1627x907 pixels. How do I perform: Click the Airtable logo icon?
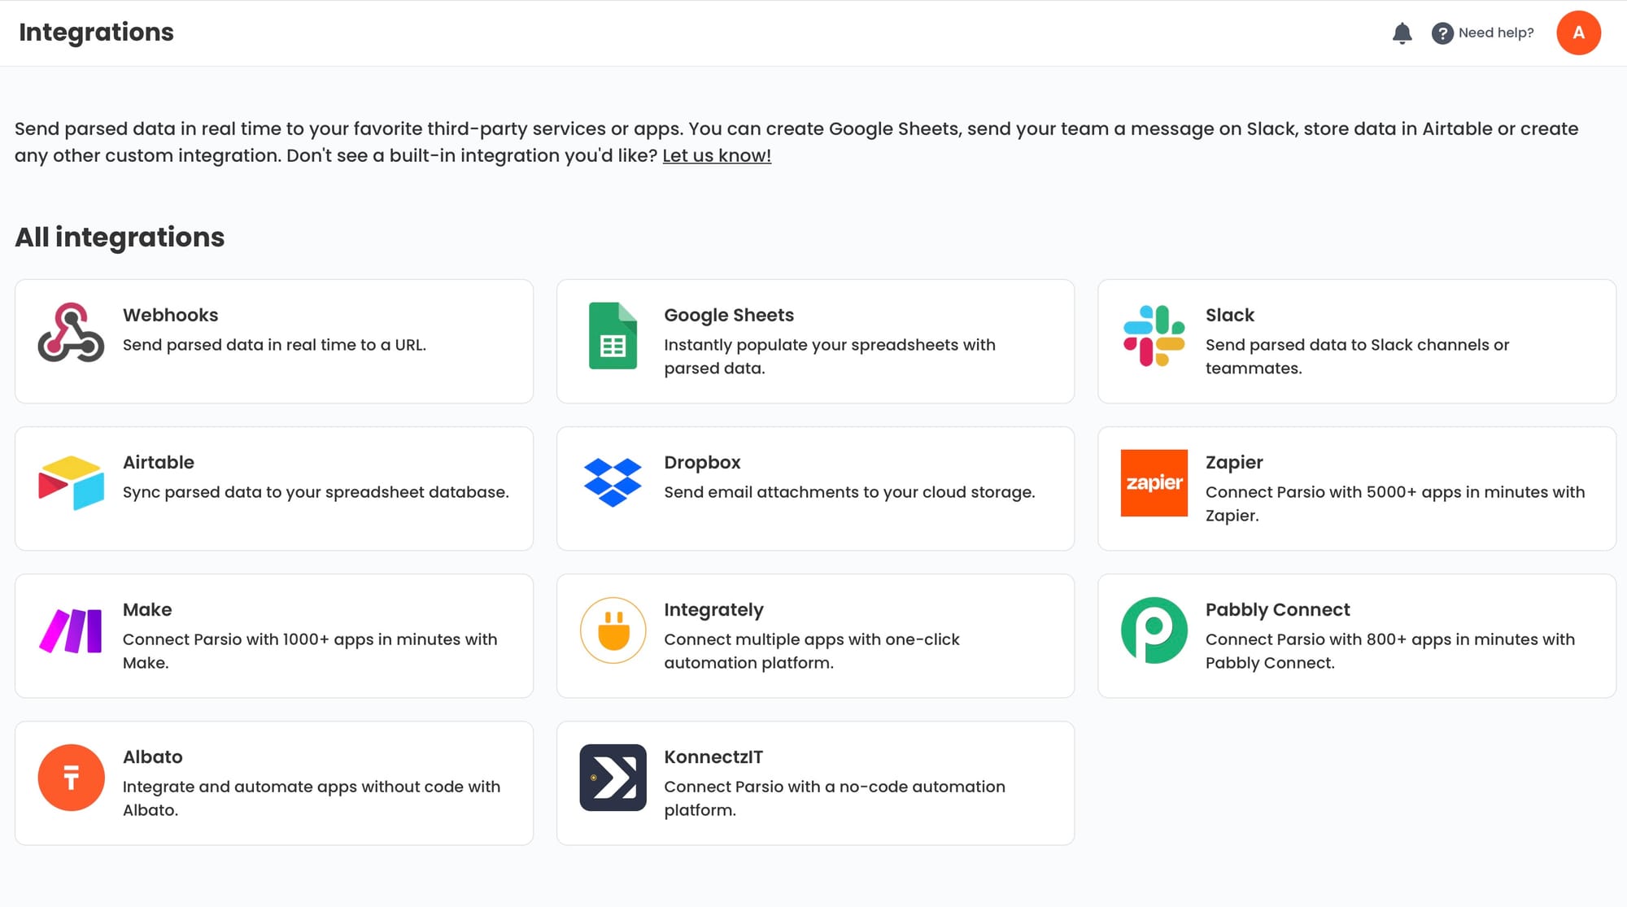click(71, 482)
